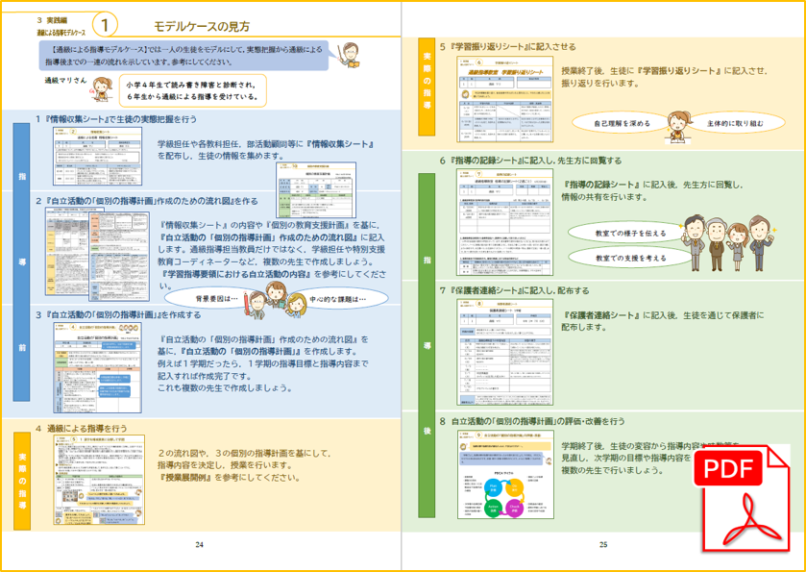Viewport: 806px width, 572px height.
Task: Open the 個別の教育支援計画 sheet thumbnail
Action: click(316, 189)
